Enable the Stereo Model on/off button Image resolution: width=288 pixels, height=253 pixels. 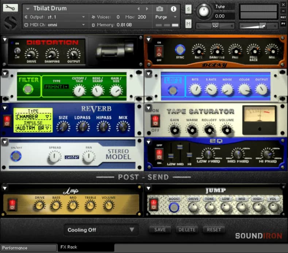pos(16,156)
